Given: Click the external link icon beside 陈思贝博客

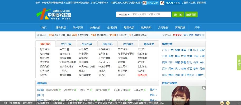Looking at the screenshot, I should (60, 90).
